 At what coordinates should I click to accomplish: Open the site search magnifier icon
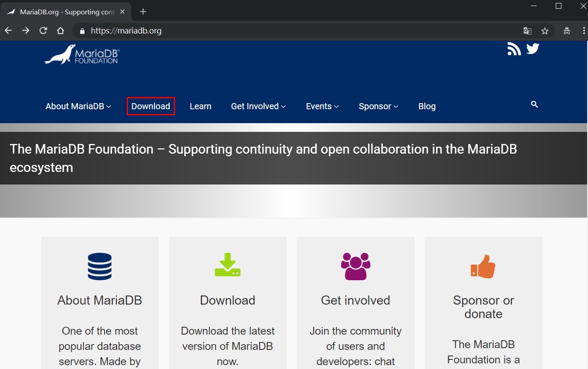534,105
